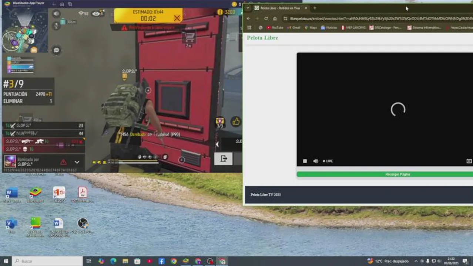Click the LIVE indicator in player

point(328,161)
